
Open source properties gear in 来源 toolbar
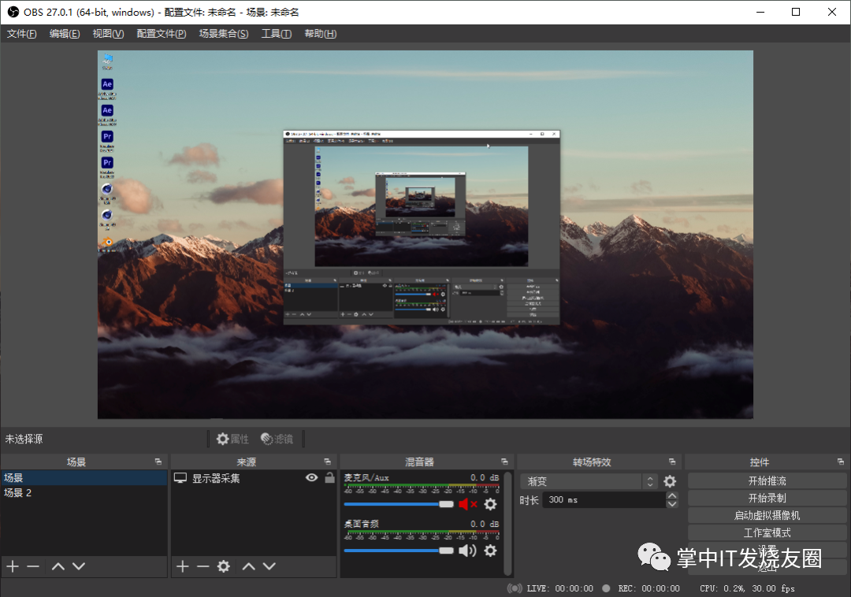coord(224,566)
